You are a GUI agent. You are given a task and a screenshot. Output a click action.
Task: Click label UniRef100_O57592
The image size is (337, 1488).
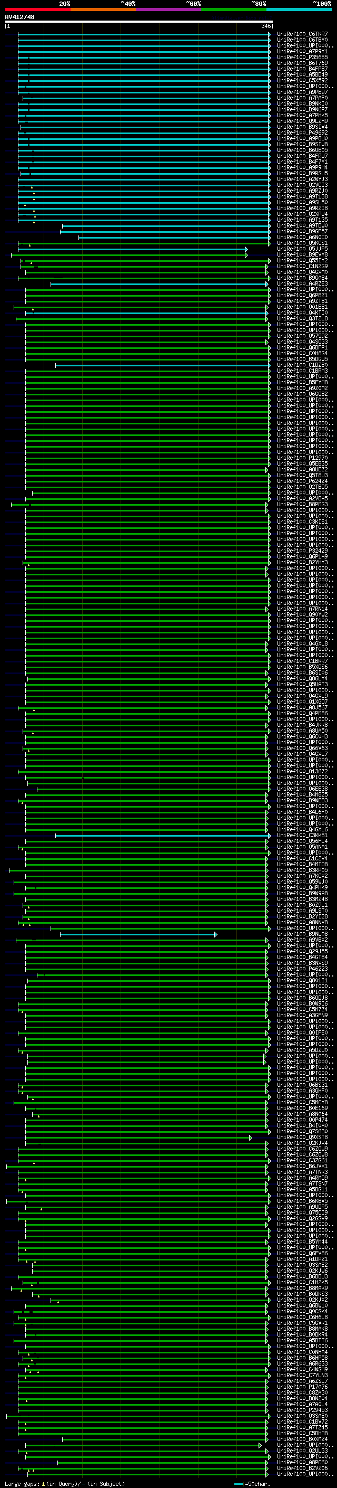[x=302, y=336]
